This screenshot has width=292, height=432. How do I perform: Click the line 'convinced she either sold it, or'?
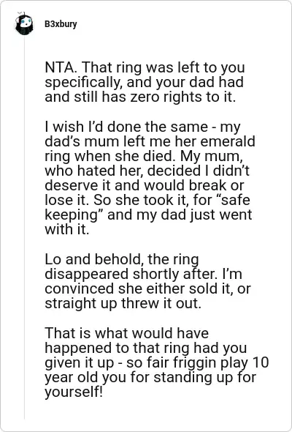tap(147, 288)
